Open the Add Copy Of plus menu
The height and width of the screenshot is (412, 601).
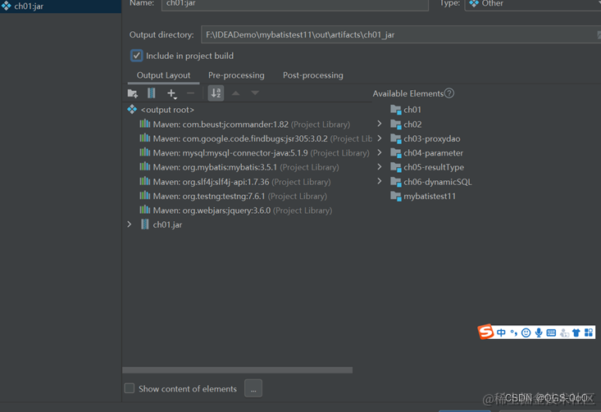point(171,93)
